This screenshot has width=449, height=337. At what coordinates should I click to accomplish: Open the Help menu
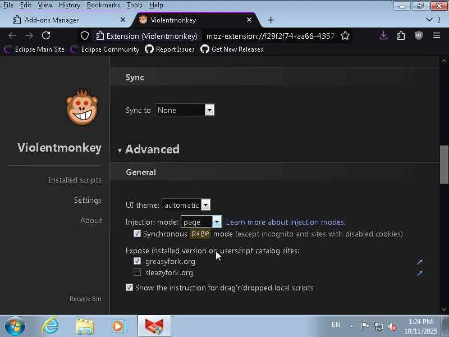tap(156, 5)
